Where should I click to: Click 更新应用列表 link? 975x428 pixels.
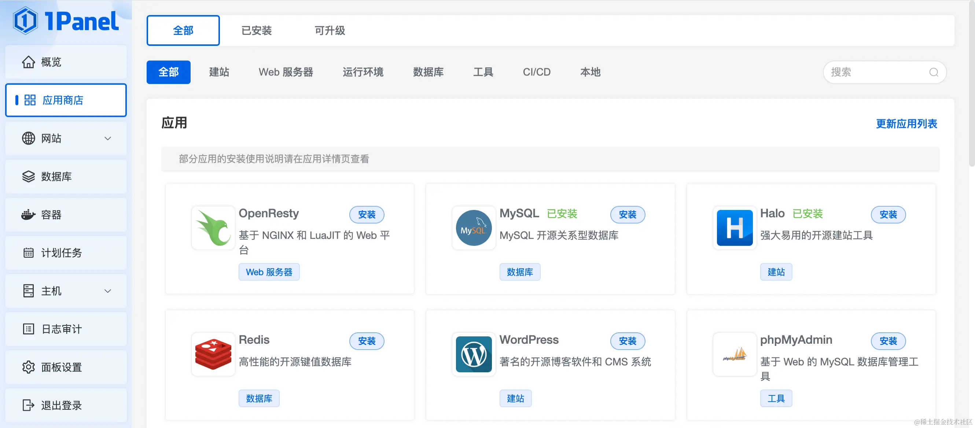(x=906, y=124)
